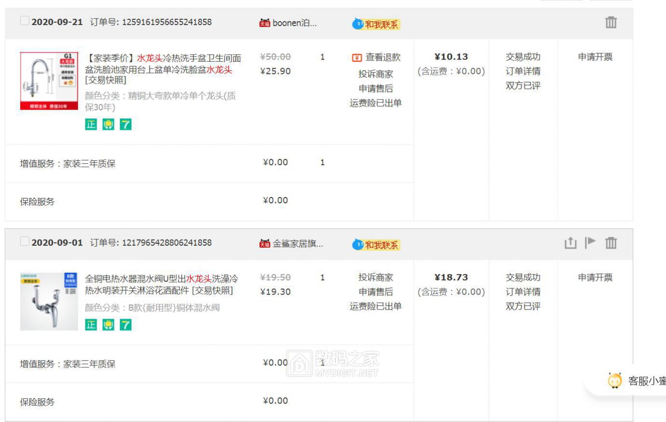Open the 客服小蜜 assistant bee icon

pos(615,380)
